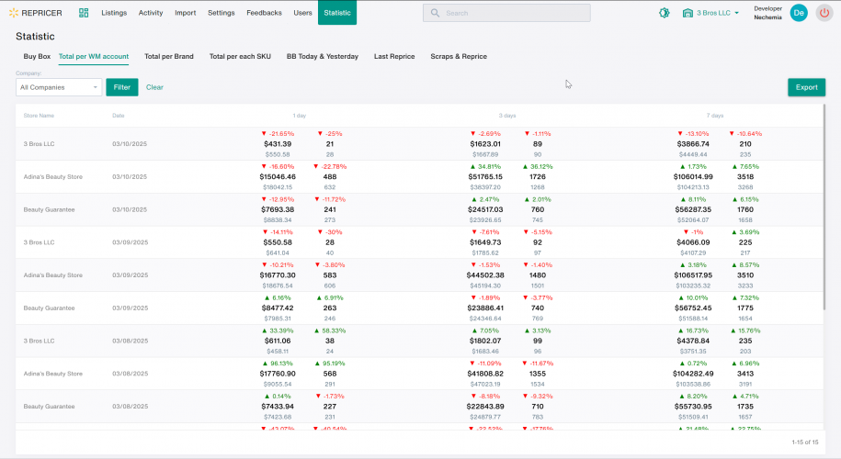Screen dimensions: 841x459
Task: Open the BB Today & Yesterday tab
Action: click(x=323, y=56)
